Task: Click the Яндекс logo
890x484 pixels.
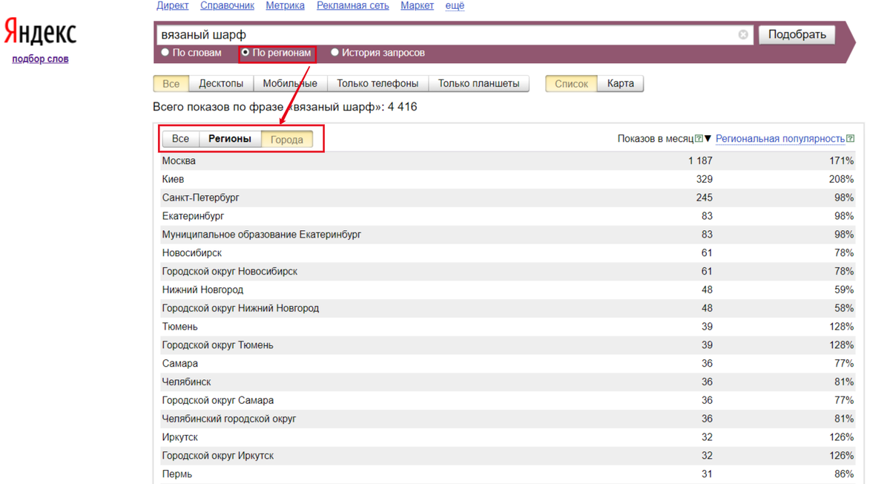Action: [40, 32]
